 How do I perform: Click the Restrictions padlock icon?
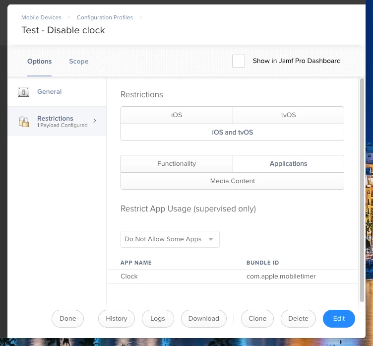coord(23,122)
